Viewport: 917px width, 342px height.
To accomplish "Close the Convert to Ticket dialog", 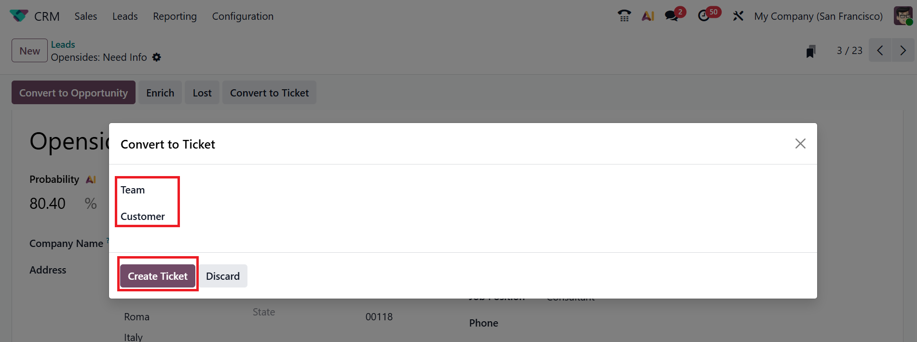I will (800, 144).
